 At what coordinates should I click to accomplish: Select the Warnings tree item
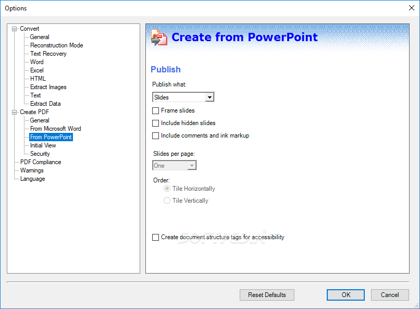(x=32, y=170)
